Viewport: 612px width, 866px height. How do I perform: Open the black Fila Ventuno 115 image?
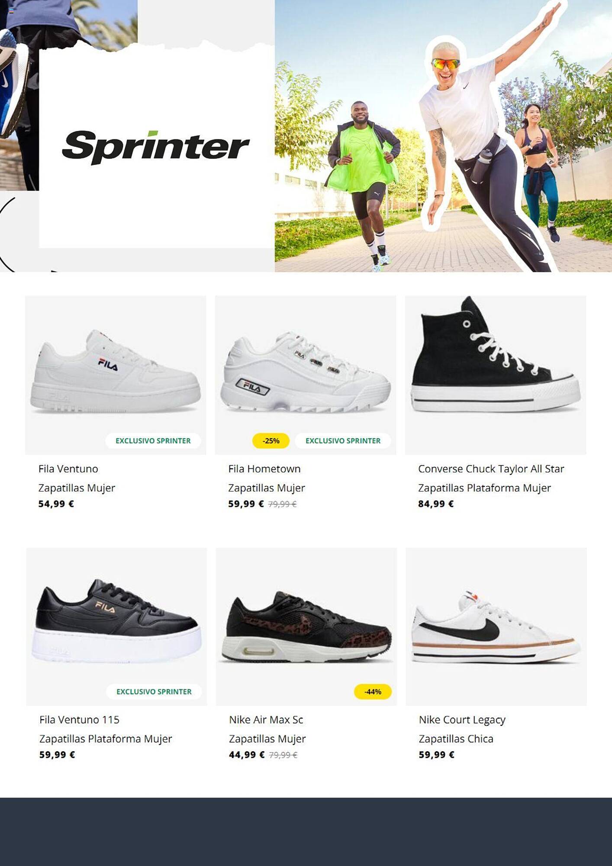pos(116,627)
